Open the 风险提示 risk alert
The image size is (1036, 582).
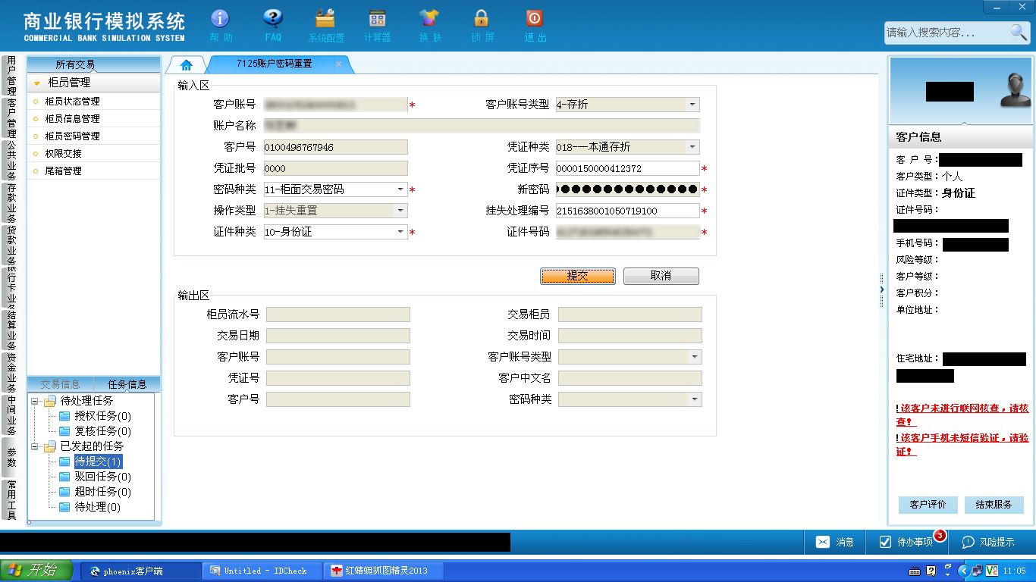(x=988, y=542)
